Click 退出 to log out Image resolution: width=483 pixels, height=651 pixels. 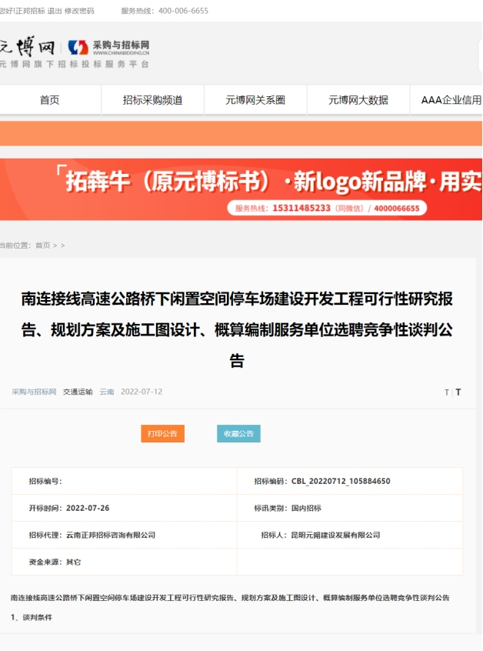(x=55, y=11)
